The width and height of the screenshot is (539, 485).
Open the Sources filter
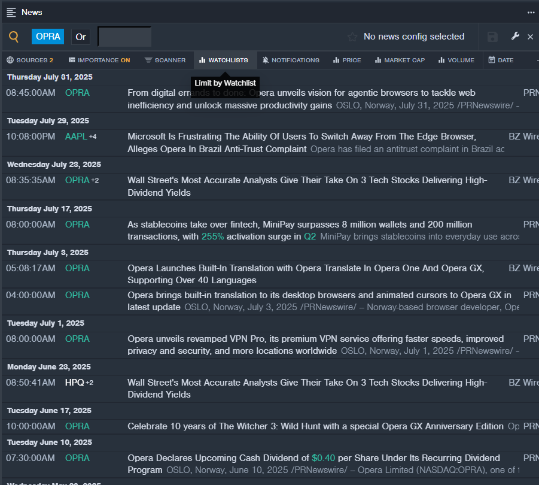pyautogui.click(x=30, y=60)
